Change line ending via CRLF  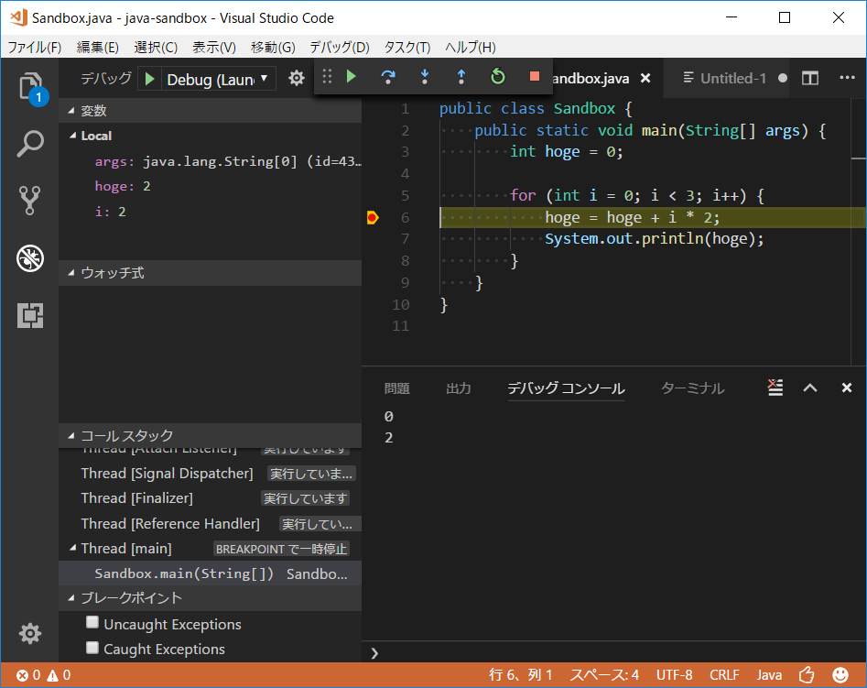pos(724,674)
